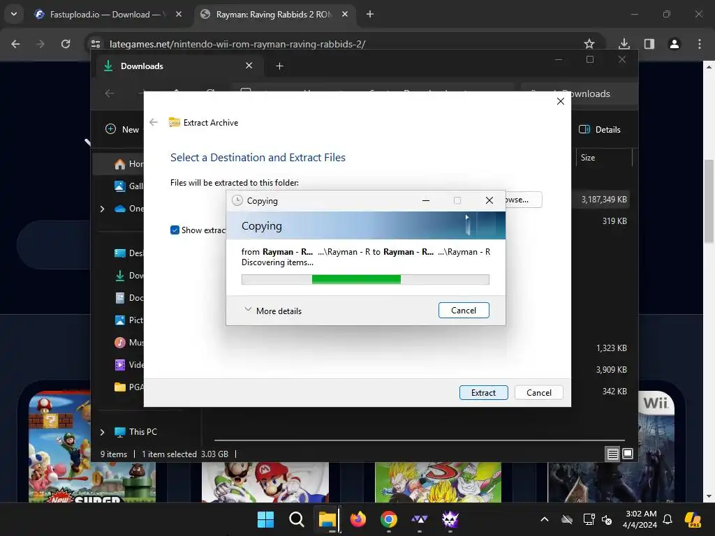Open Downloads in the sidebar
The width and height of the screenshot is (715, 536).
[128, 275]
